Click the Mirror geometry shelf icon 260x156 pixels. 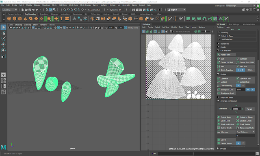103,19
